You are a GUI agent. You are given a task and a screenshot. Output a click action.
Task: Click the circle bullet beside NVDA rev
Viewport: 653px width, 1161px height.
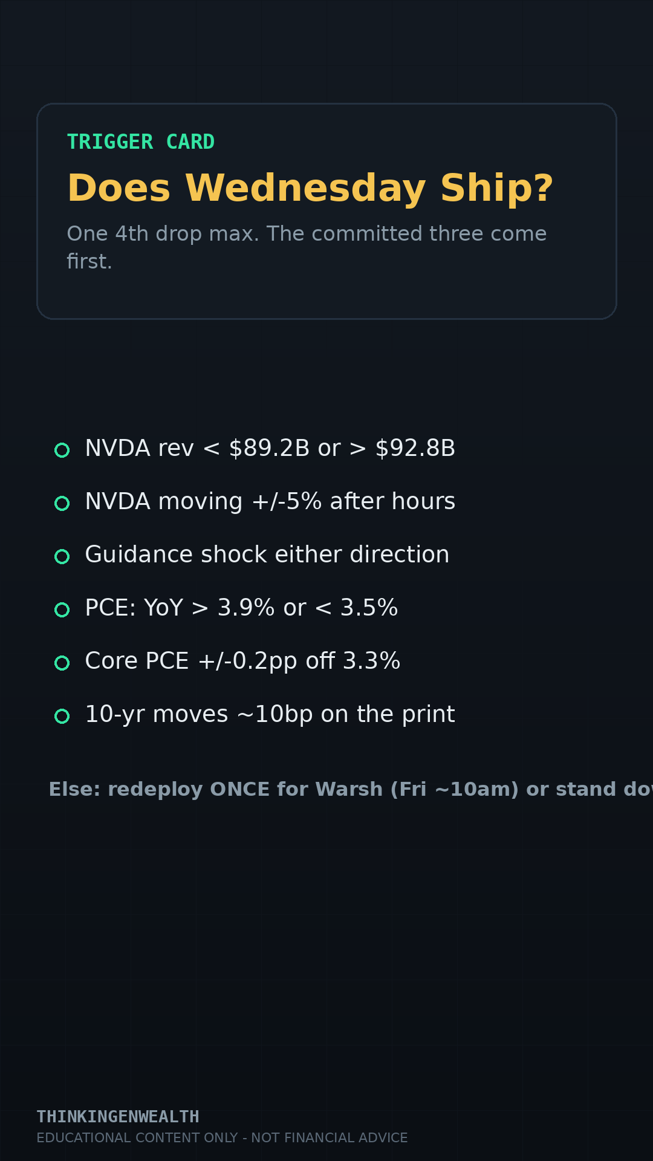point(62,450)
